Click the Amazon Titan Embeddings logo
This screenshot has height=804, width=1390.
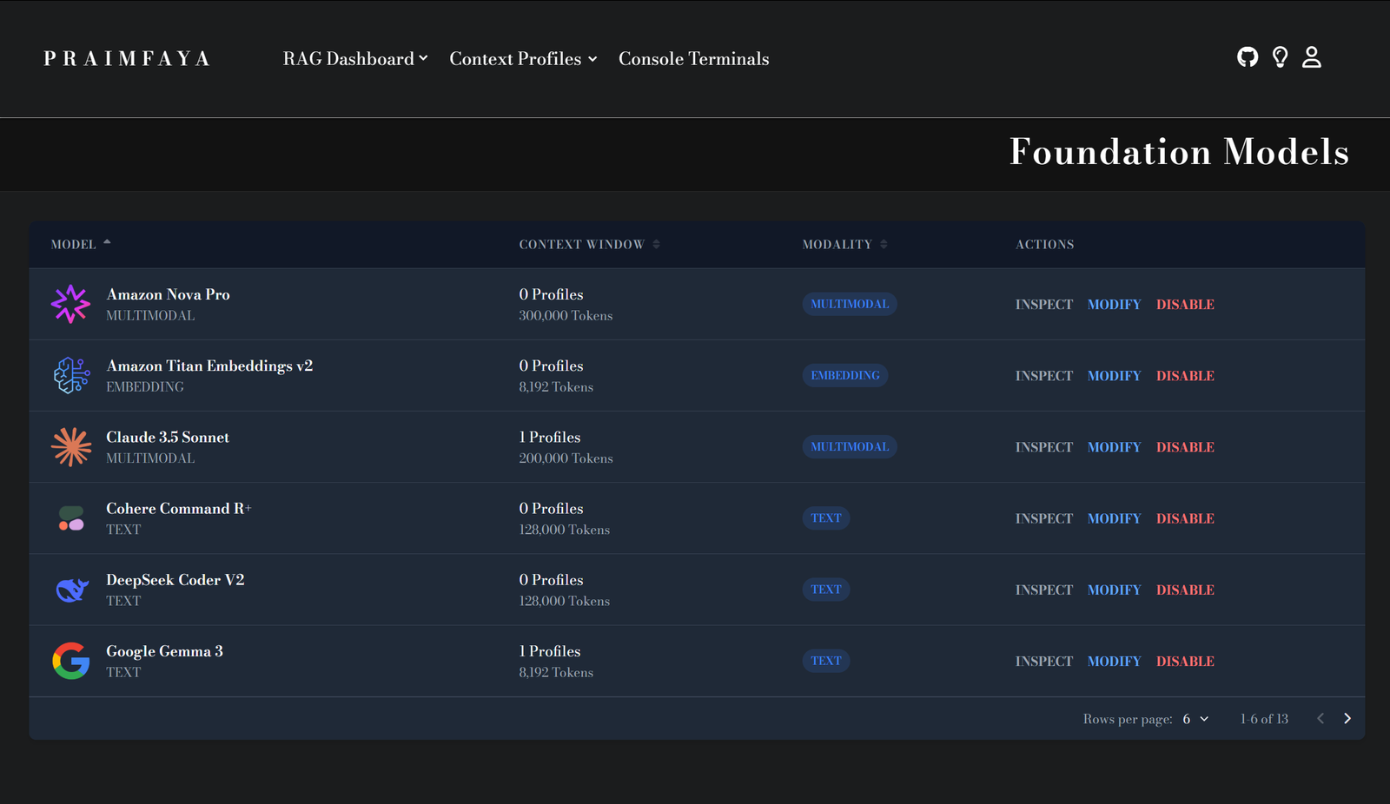tap(71, 375)
